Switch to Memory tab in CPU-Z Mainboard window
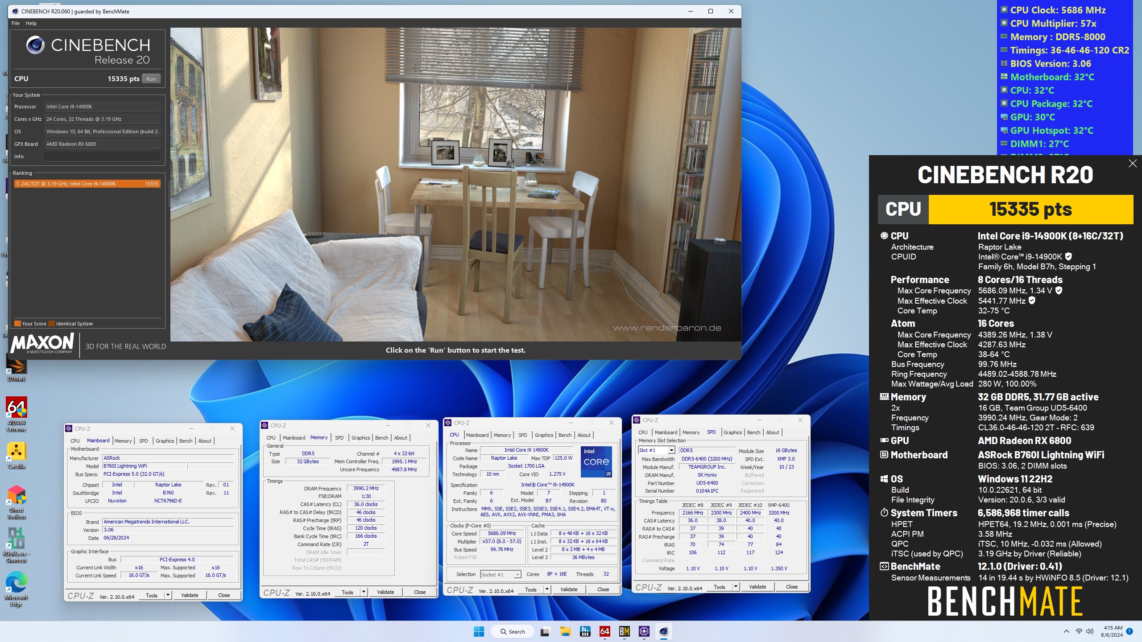Screen dimensions: 1142x642 coord(123,441)
